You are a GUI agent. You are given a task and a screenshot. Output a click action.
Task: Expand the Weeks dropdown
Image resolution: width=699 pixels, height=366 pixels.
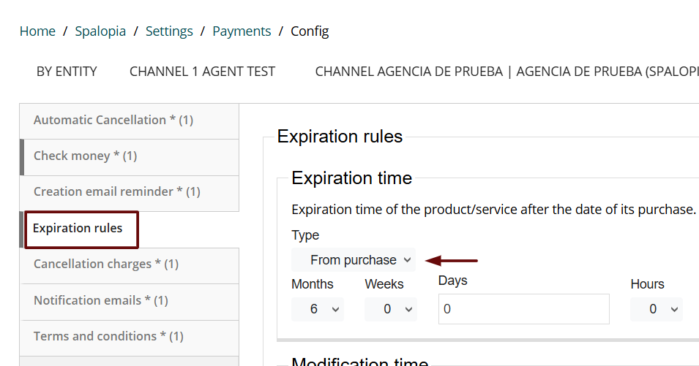391,309
